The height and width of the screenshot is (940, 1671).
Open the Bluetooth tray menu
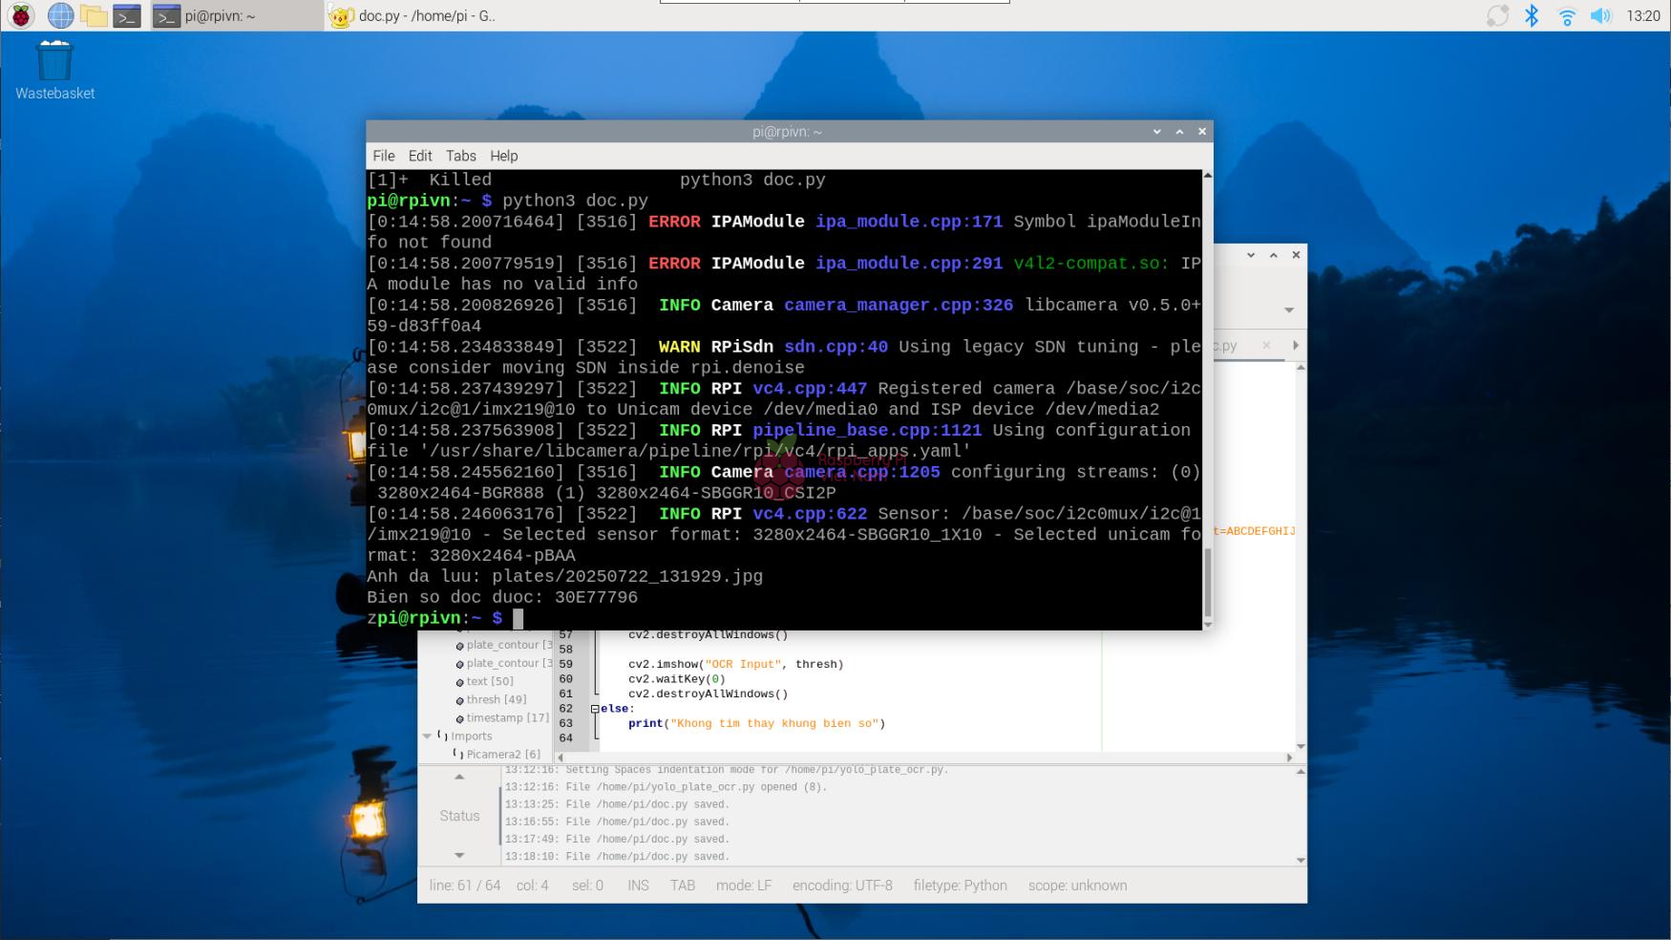click(x=1532, y=15)
